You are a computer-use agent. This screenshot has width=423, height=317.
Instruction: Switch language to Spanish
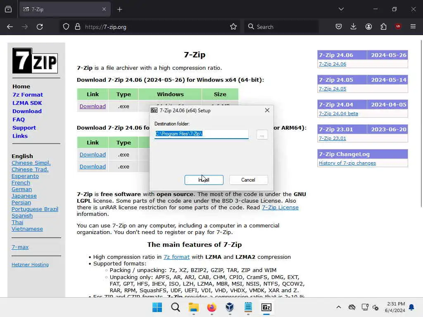pyautogui.click(x=22, y=215)
